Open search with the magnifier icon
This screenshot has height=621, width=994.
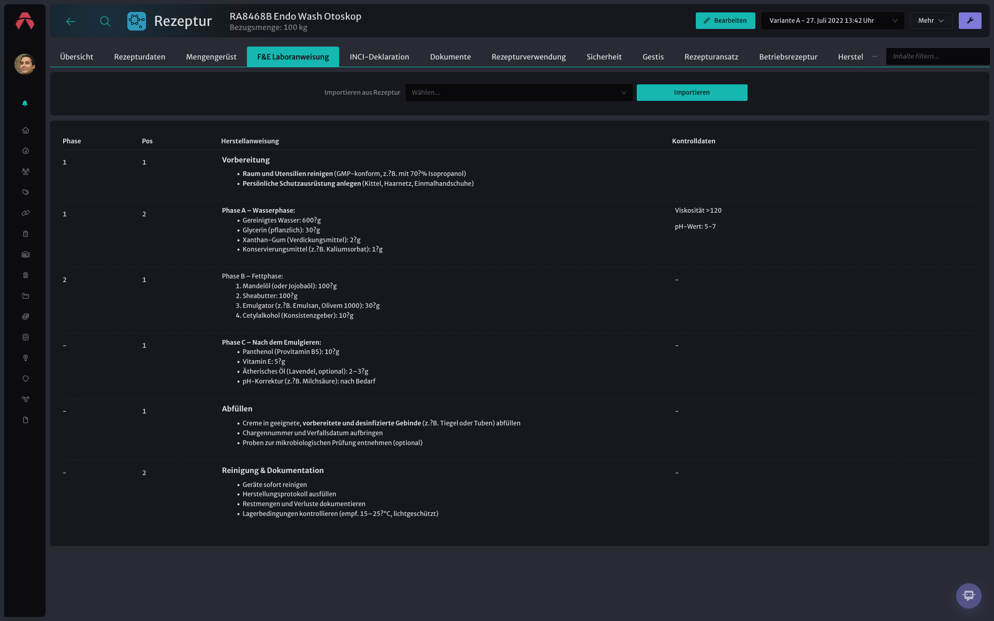pos(105,21)
